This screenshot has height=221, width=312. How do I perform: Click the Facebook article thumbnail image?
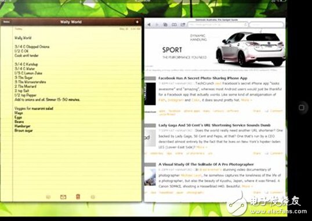point(150,94)
